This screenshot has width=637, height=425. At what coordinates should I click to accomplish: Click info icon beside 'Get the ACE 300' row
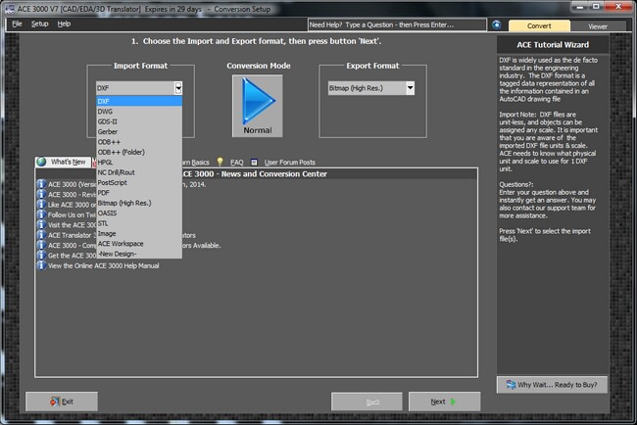41,256
